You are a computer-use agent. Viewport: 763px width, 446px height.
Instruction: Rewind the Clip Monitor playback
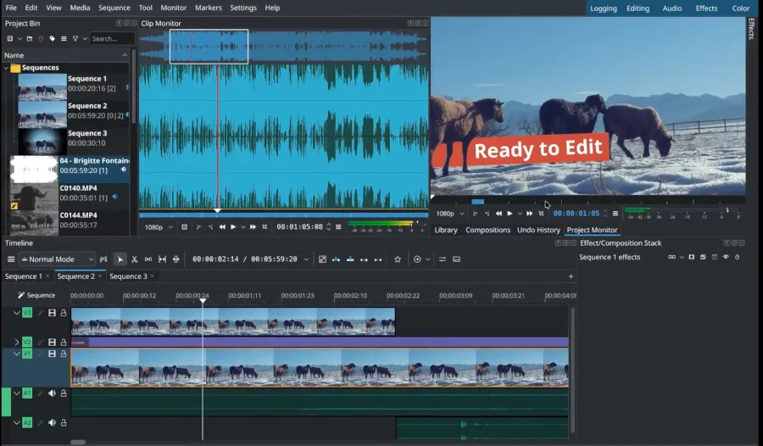click(x=222, y=227)
